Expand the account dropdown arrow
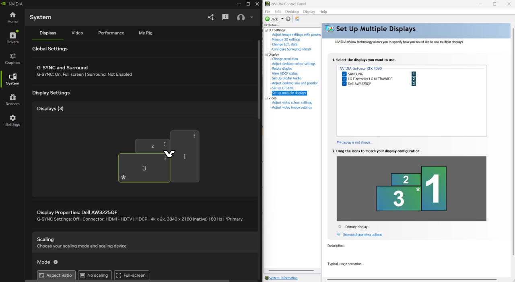The height and width of the screenshot is (282, 515). 252,17
